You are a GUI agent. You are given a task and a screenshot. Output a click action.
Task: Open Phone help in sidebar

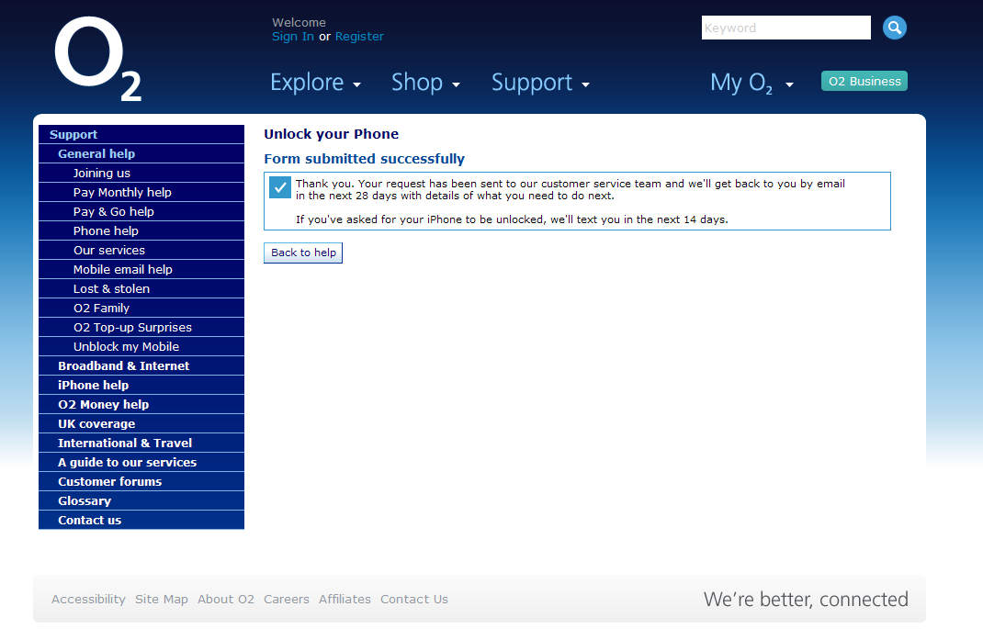point(141,230)
